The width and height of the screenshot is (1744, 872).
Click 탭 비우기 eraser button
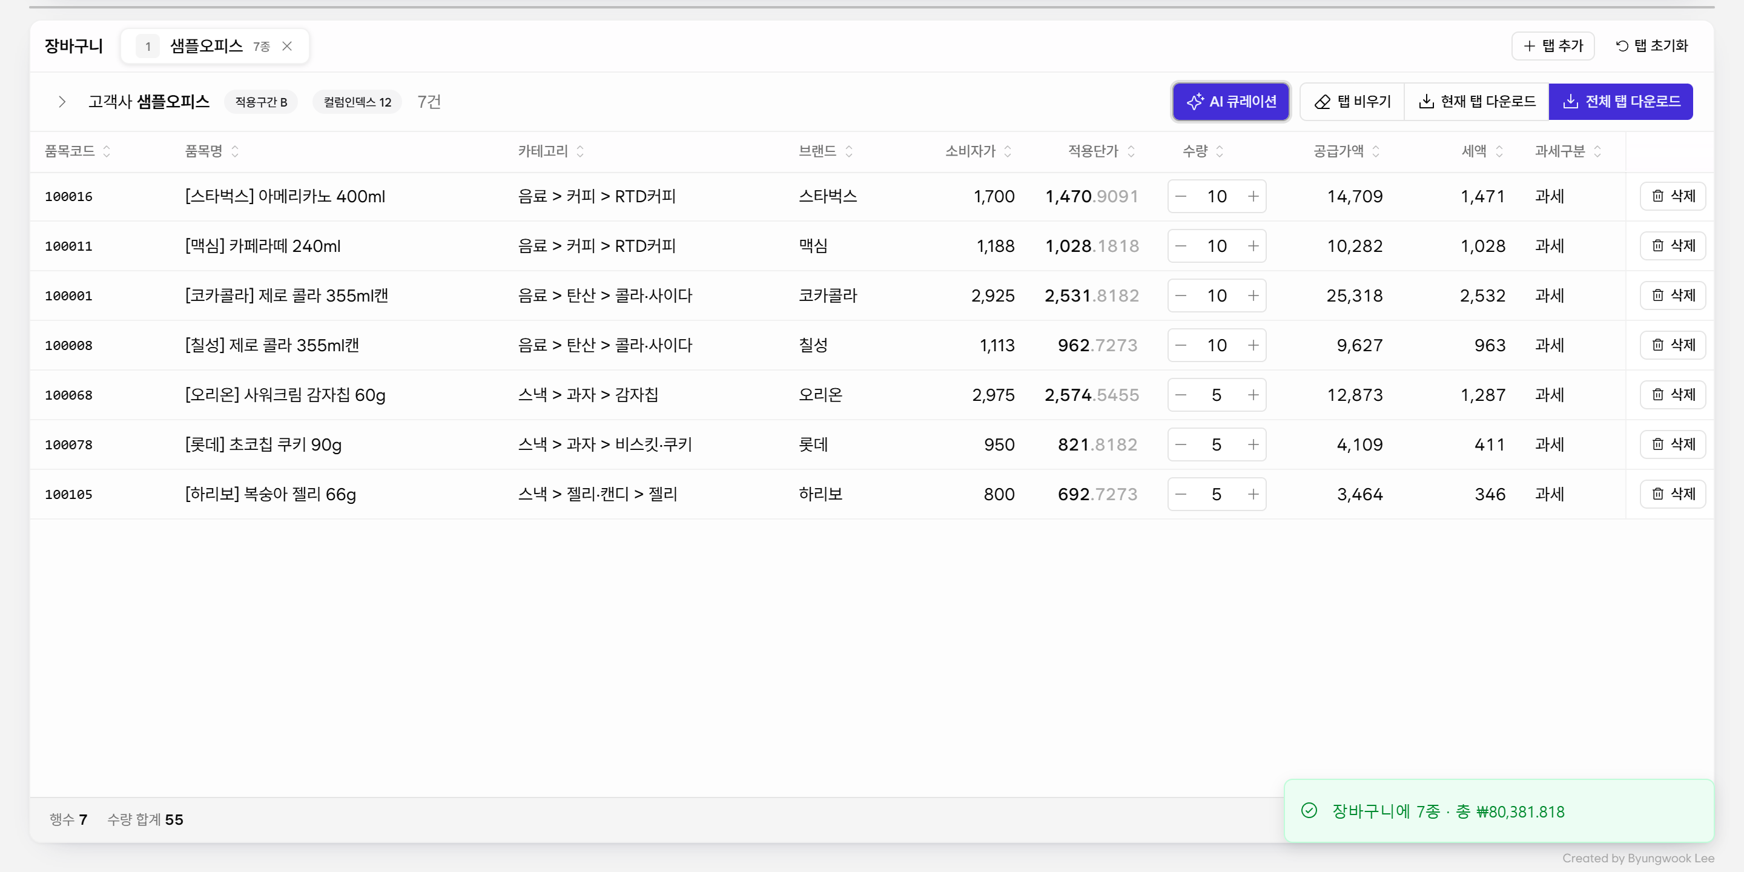click(1352, 102)
